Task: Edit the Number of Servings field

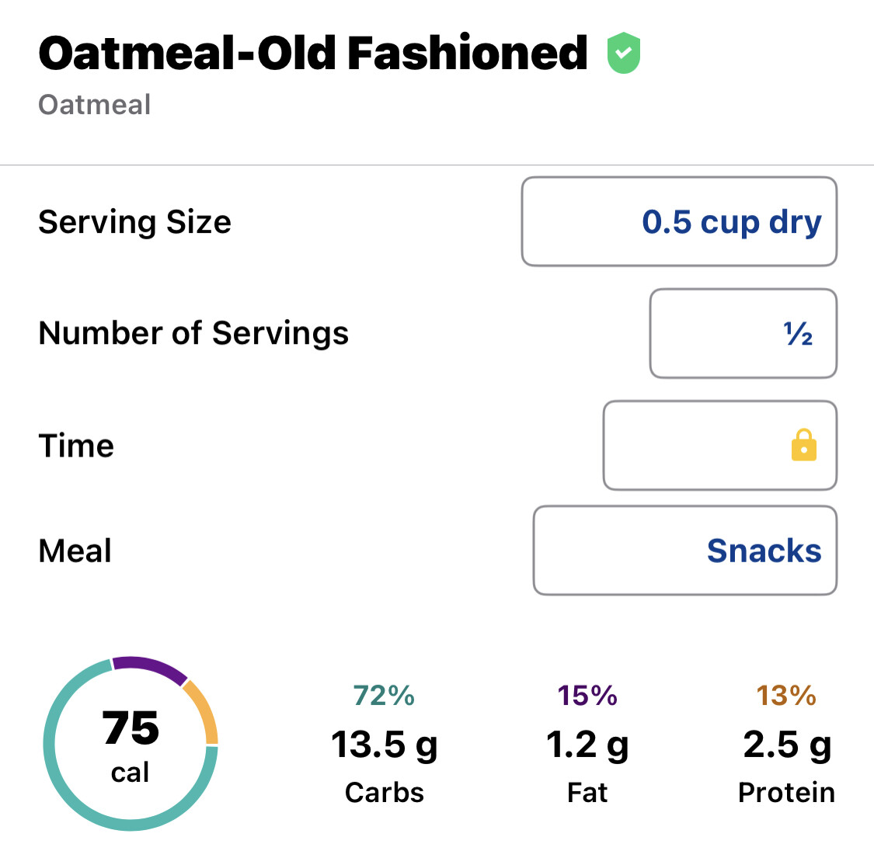Action: 743,334
